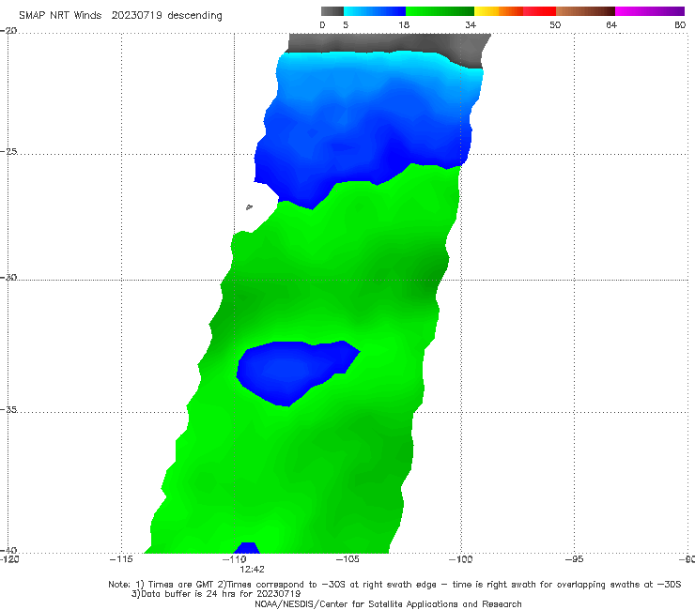Image resolution: width=695 pixels, height=610 pixels.
Task: Click the '-100' longitude axis label
Action: coord(461,559)
